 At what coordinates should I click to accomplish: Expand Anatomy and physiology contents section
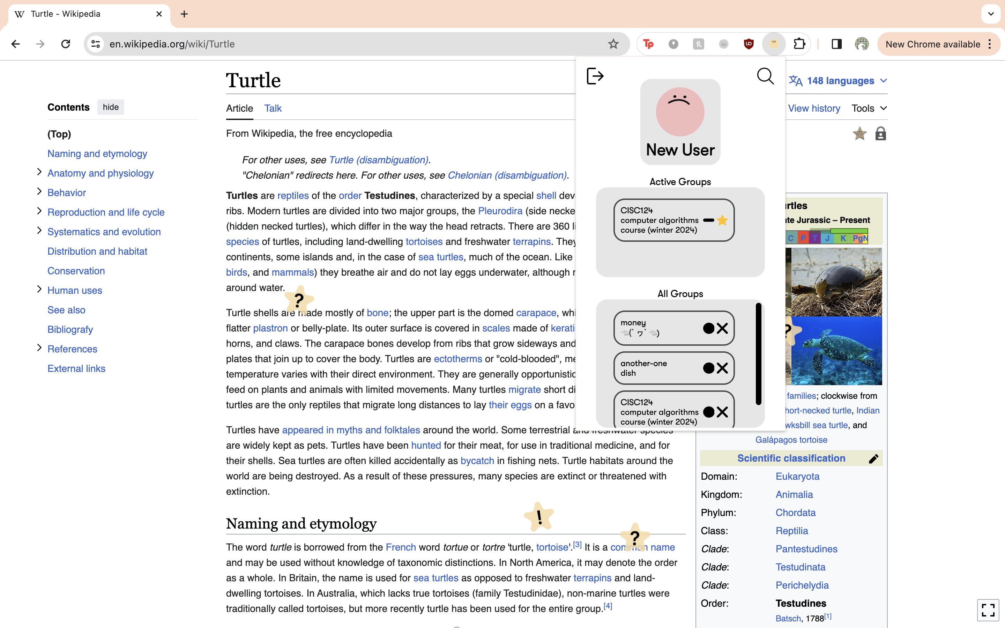point(39,172)
